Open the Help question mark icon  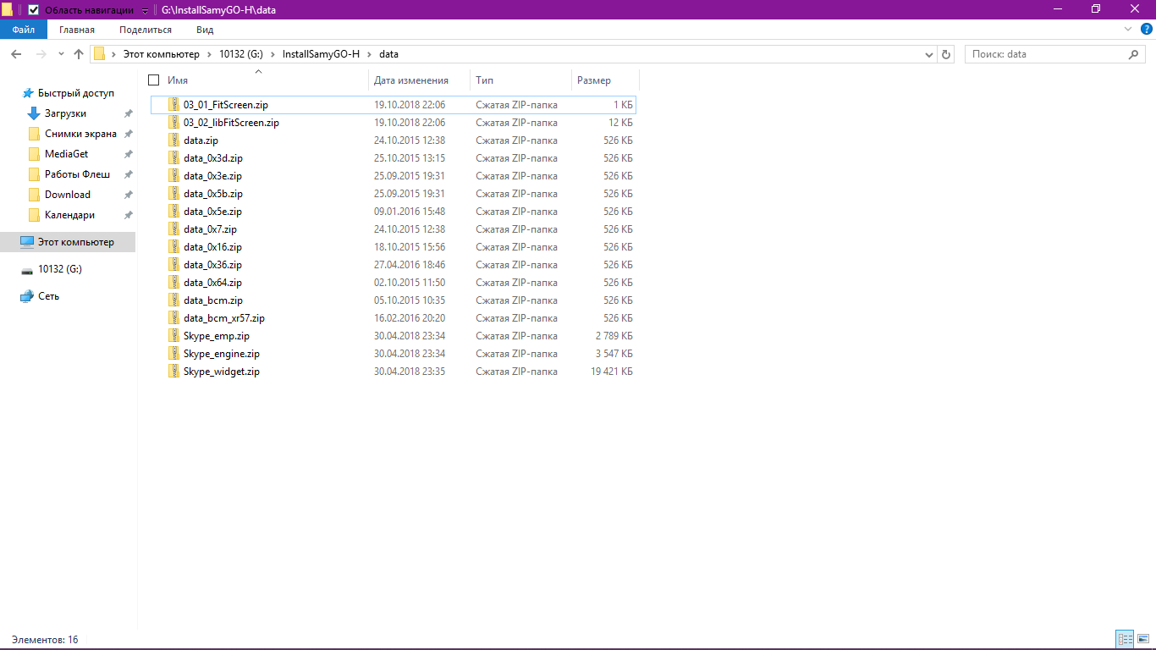(1147, 30)
